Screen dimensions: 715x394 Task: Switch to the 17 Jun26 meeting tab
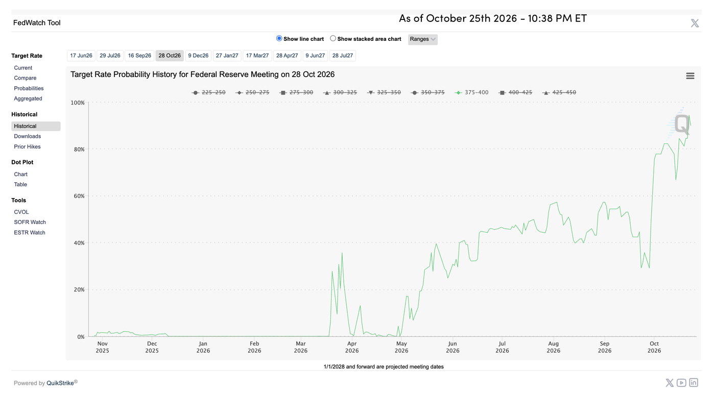point(81,56)
